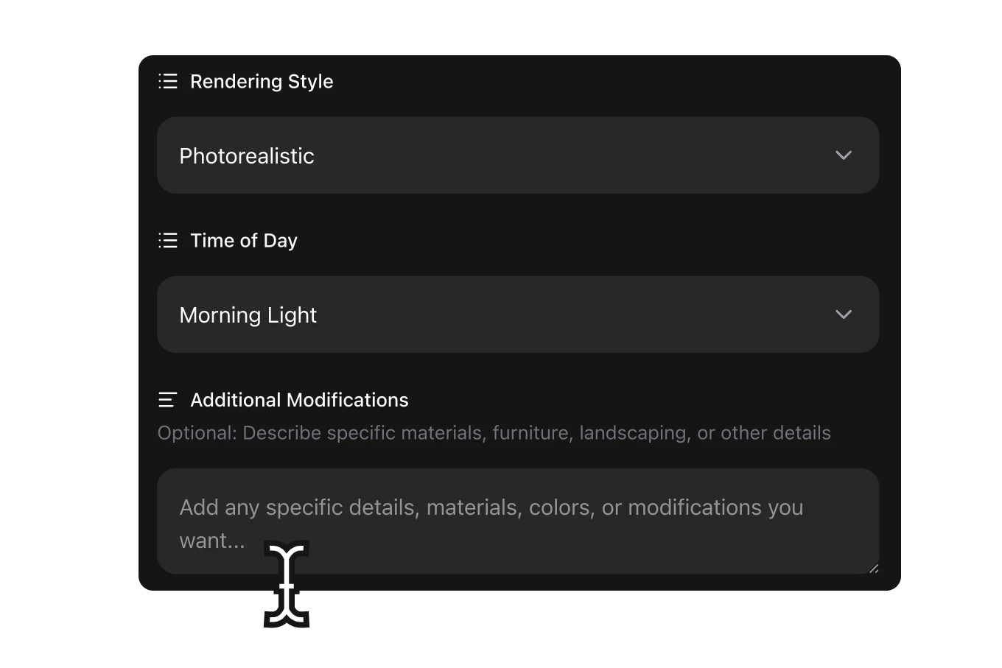Click the resize handle on the modifications textarea
Image resolution: width=1002 pixels, height=668 pixels.
pyautogui.click(x=874, y=569)
